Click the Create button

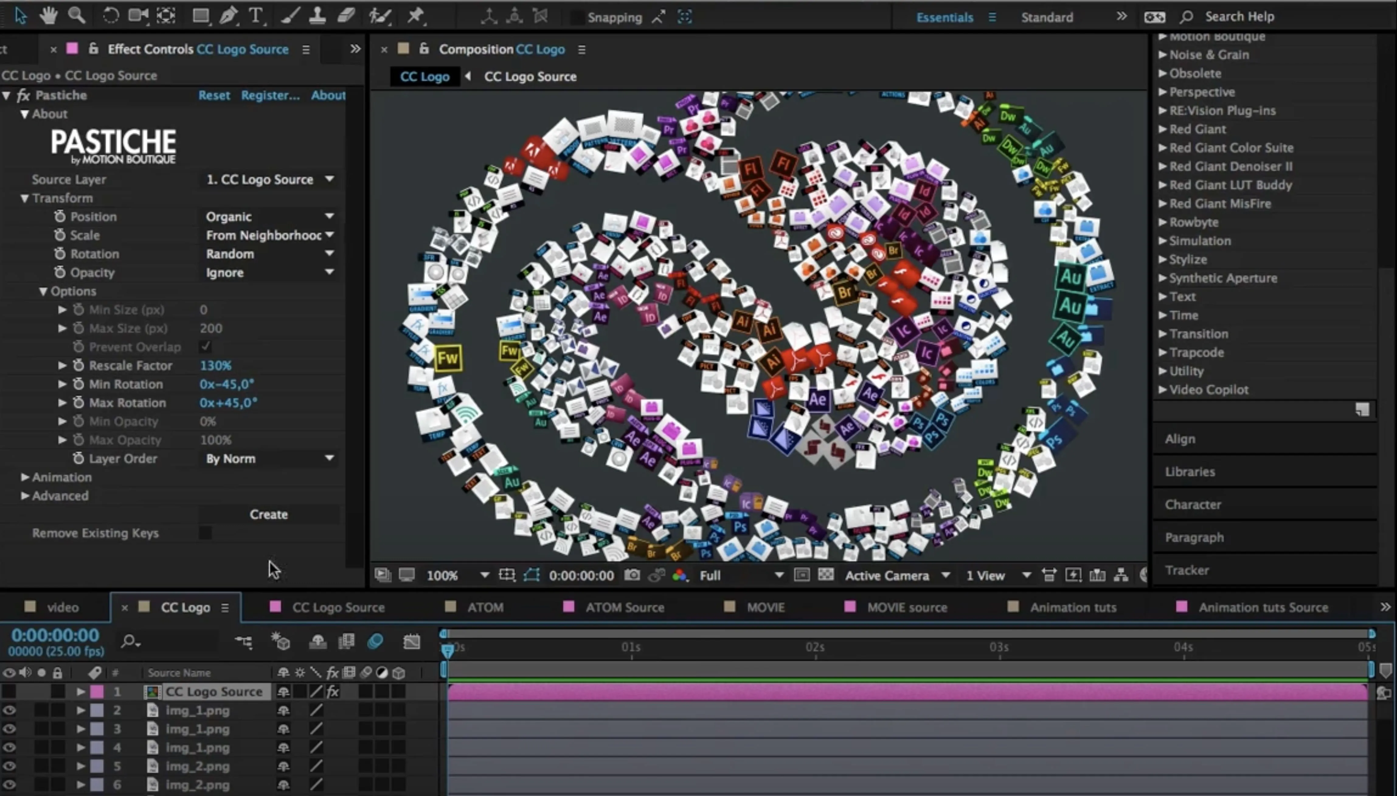click(x=269, y=514)
